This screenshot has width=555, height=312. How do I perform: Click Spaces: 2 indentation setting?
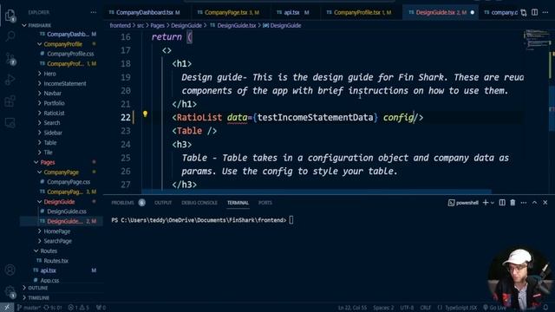(x=383, y=308)
